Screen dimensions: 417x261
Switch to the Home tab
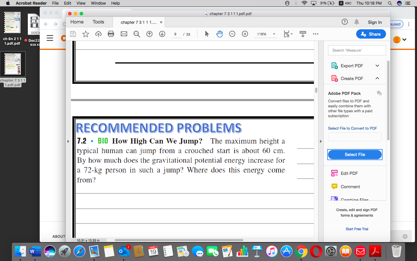click(77, 22)
